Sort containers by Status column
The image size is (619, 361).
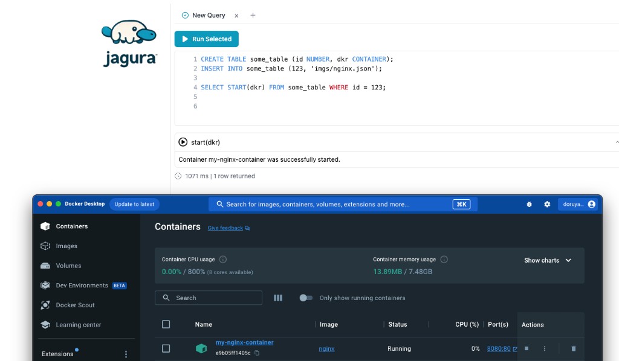[398, 324]
